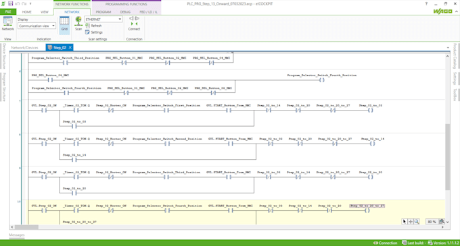
Task: Click the WAGO logo
Action: (442, 11)
